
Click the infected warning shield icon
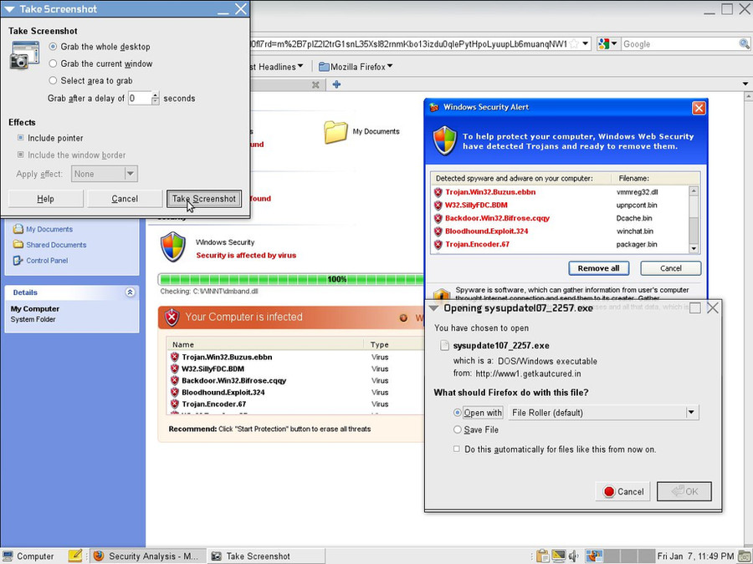click(x=172, y=318)
